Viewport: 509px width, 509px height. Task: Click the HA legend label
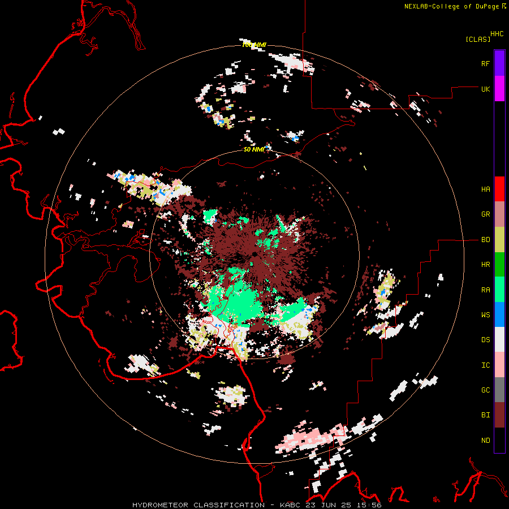coord(485,189)
